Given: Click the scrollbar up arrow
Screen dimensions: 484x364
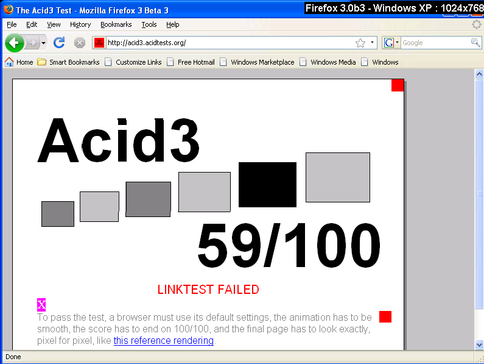Looking at the screenshot, I should [479, 74].
